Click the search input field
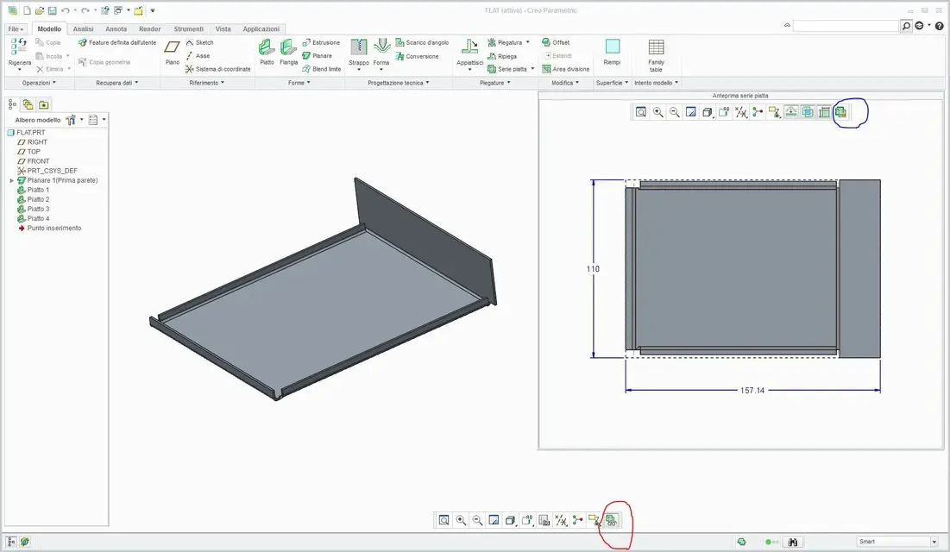Screen dimensions: 950x552 (846, 26)
